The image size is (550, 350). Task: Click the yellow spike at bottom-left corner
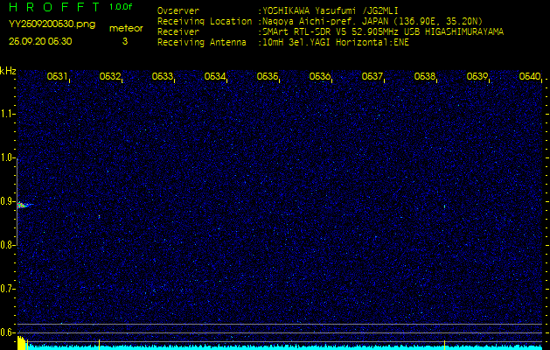click(21, 342)
